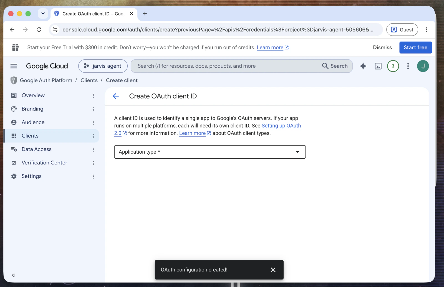View site information icon in address bar

tap(55, 30)
